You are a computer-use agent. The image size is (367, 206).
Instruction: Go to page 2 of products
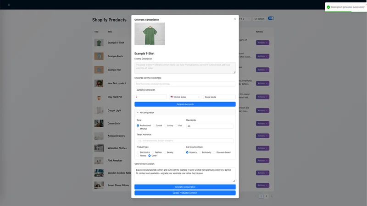[x=267, y=196]
